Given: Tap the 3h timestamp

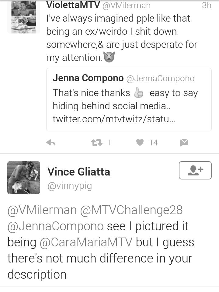Looking at the screenshot, I should pos(207,5).
